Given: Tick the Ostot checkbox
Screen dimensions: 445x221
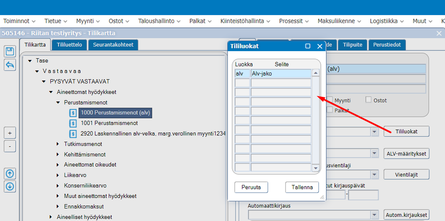Looking at the screenshot, I should 369,100.
